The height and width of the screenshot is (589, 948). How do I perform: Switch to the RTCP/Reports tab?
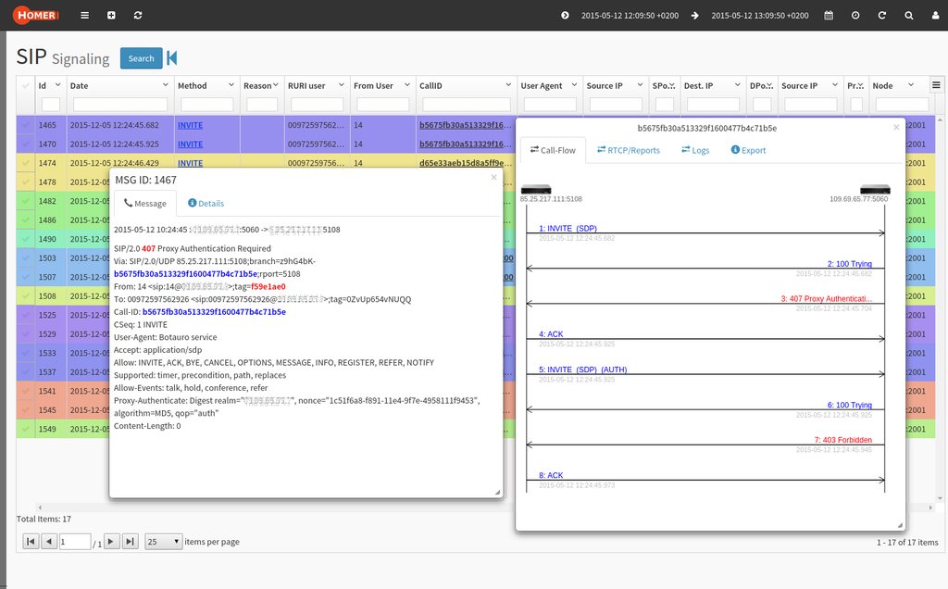tap(629, 150)
